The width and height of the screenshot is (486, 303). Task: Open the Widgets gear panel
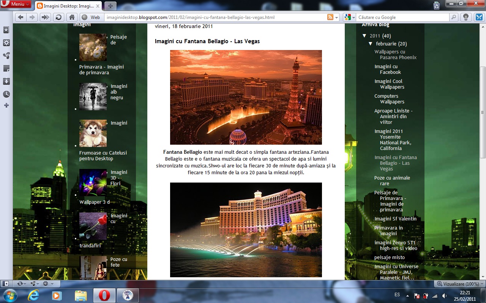[6, 43]
